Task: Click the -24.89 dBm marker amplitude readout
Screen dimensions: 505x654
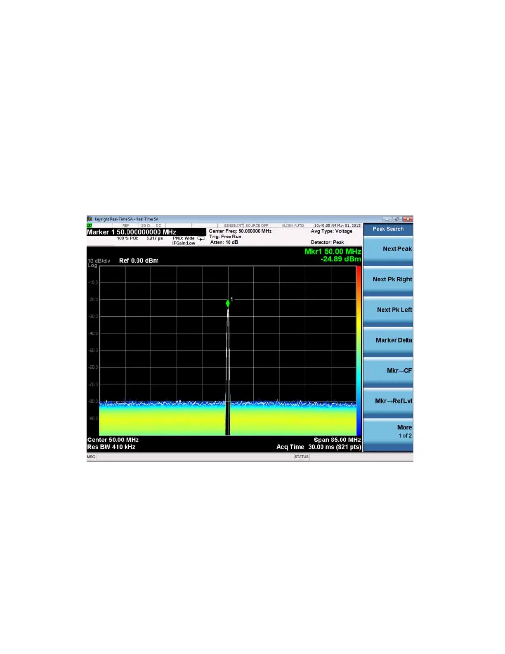Action: (341, 259)
